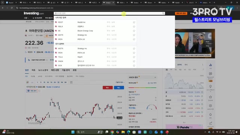Select Bloom Energy Corp from recent searches
Viewport: 240px width, 135px height.
click(95, 31)
